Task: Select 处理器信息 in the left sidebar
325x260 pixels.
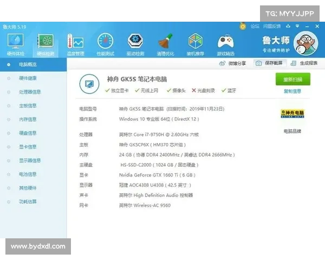Action: pyautogui.click(x=30, y=92)
